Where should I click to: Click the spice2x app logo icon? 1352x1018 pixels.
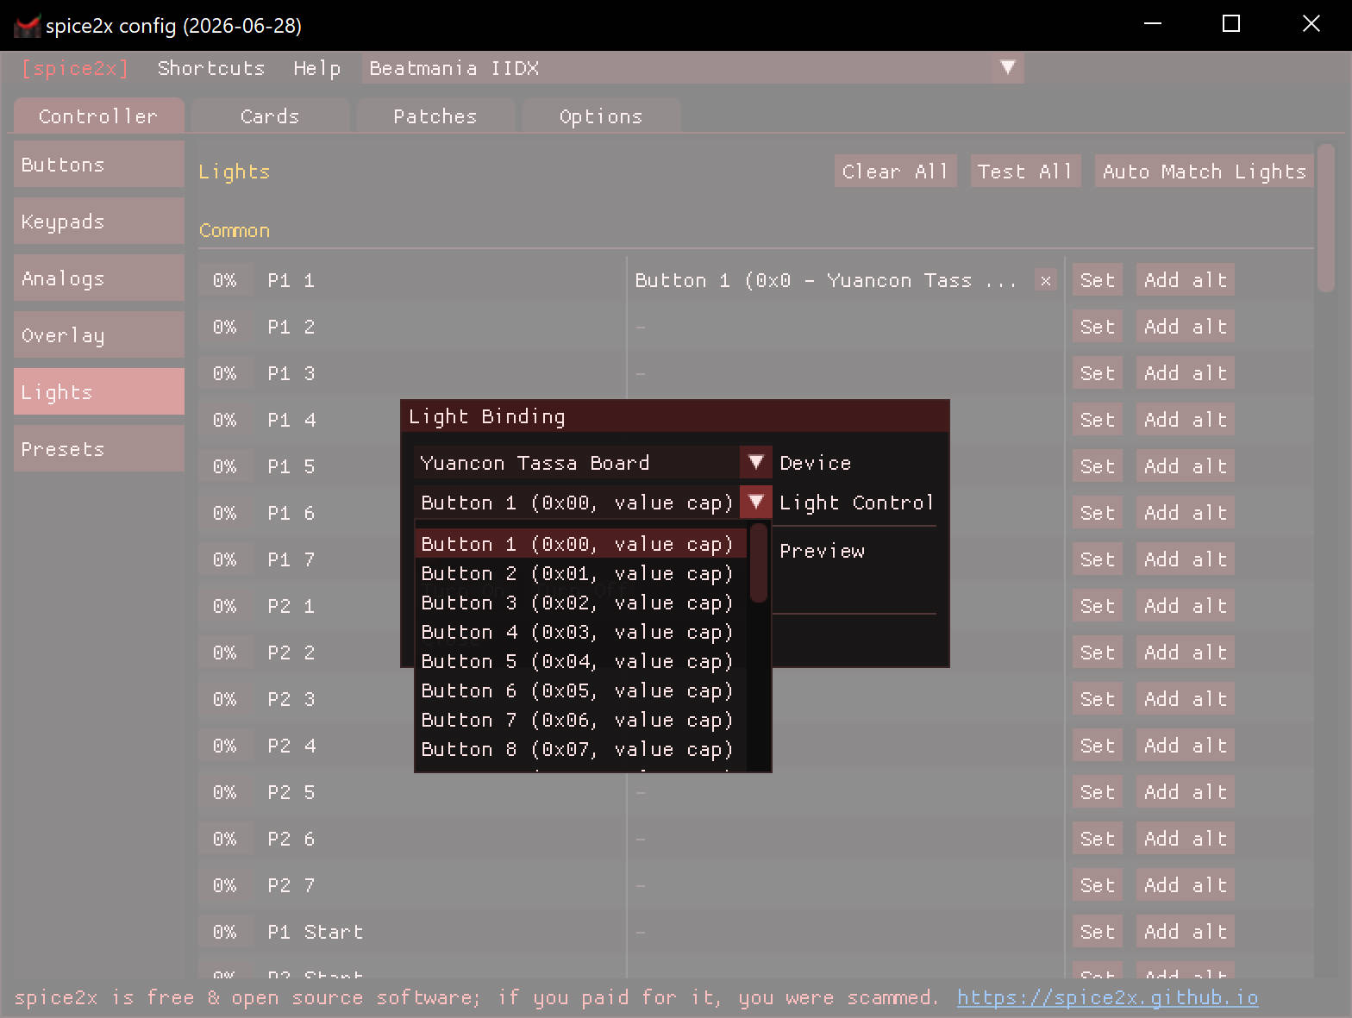click(27, 26)
